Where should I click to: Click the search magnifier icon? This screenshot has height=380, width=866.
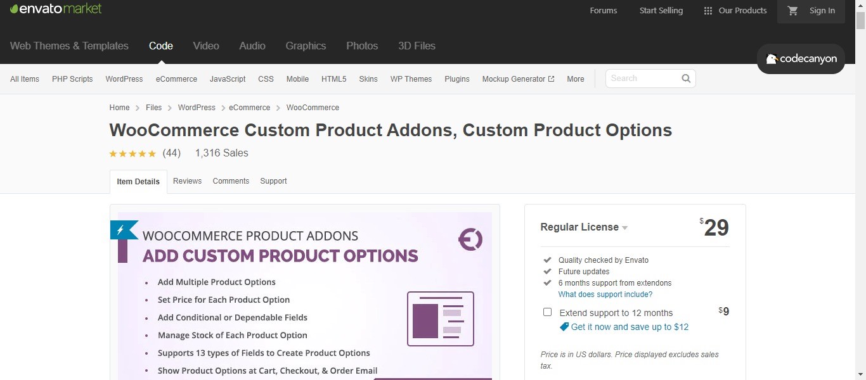coord(686,79)
